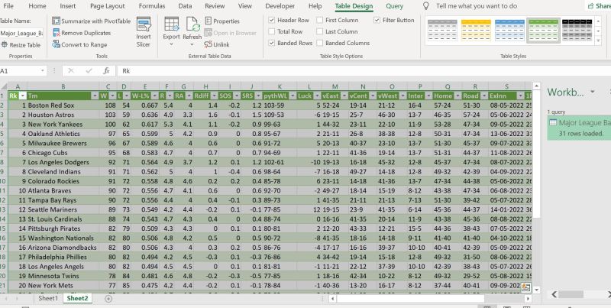Open the W-L% column filter dropdown

(155, 96)
